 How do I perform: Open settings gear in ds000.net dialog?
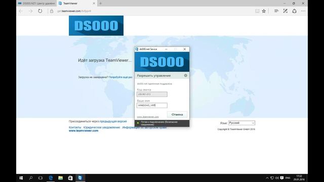186,75
